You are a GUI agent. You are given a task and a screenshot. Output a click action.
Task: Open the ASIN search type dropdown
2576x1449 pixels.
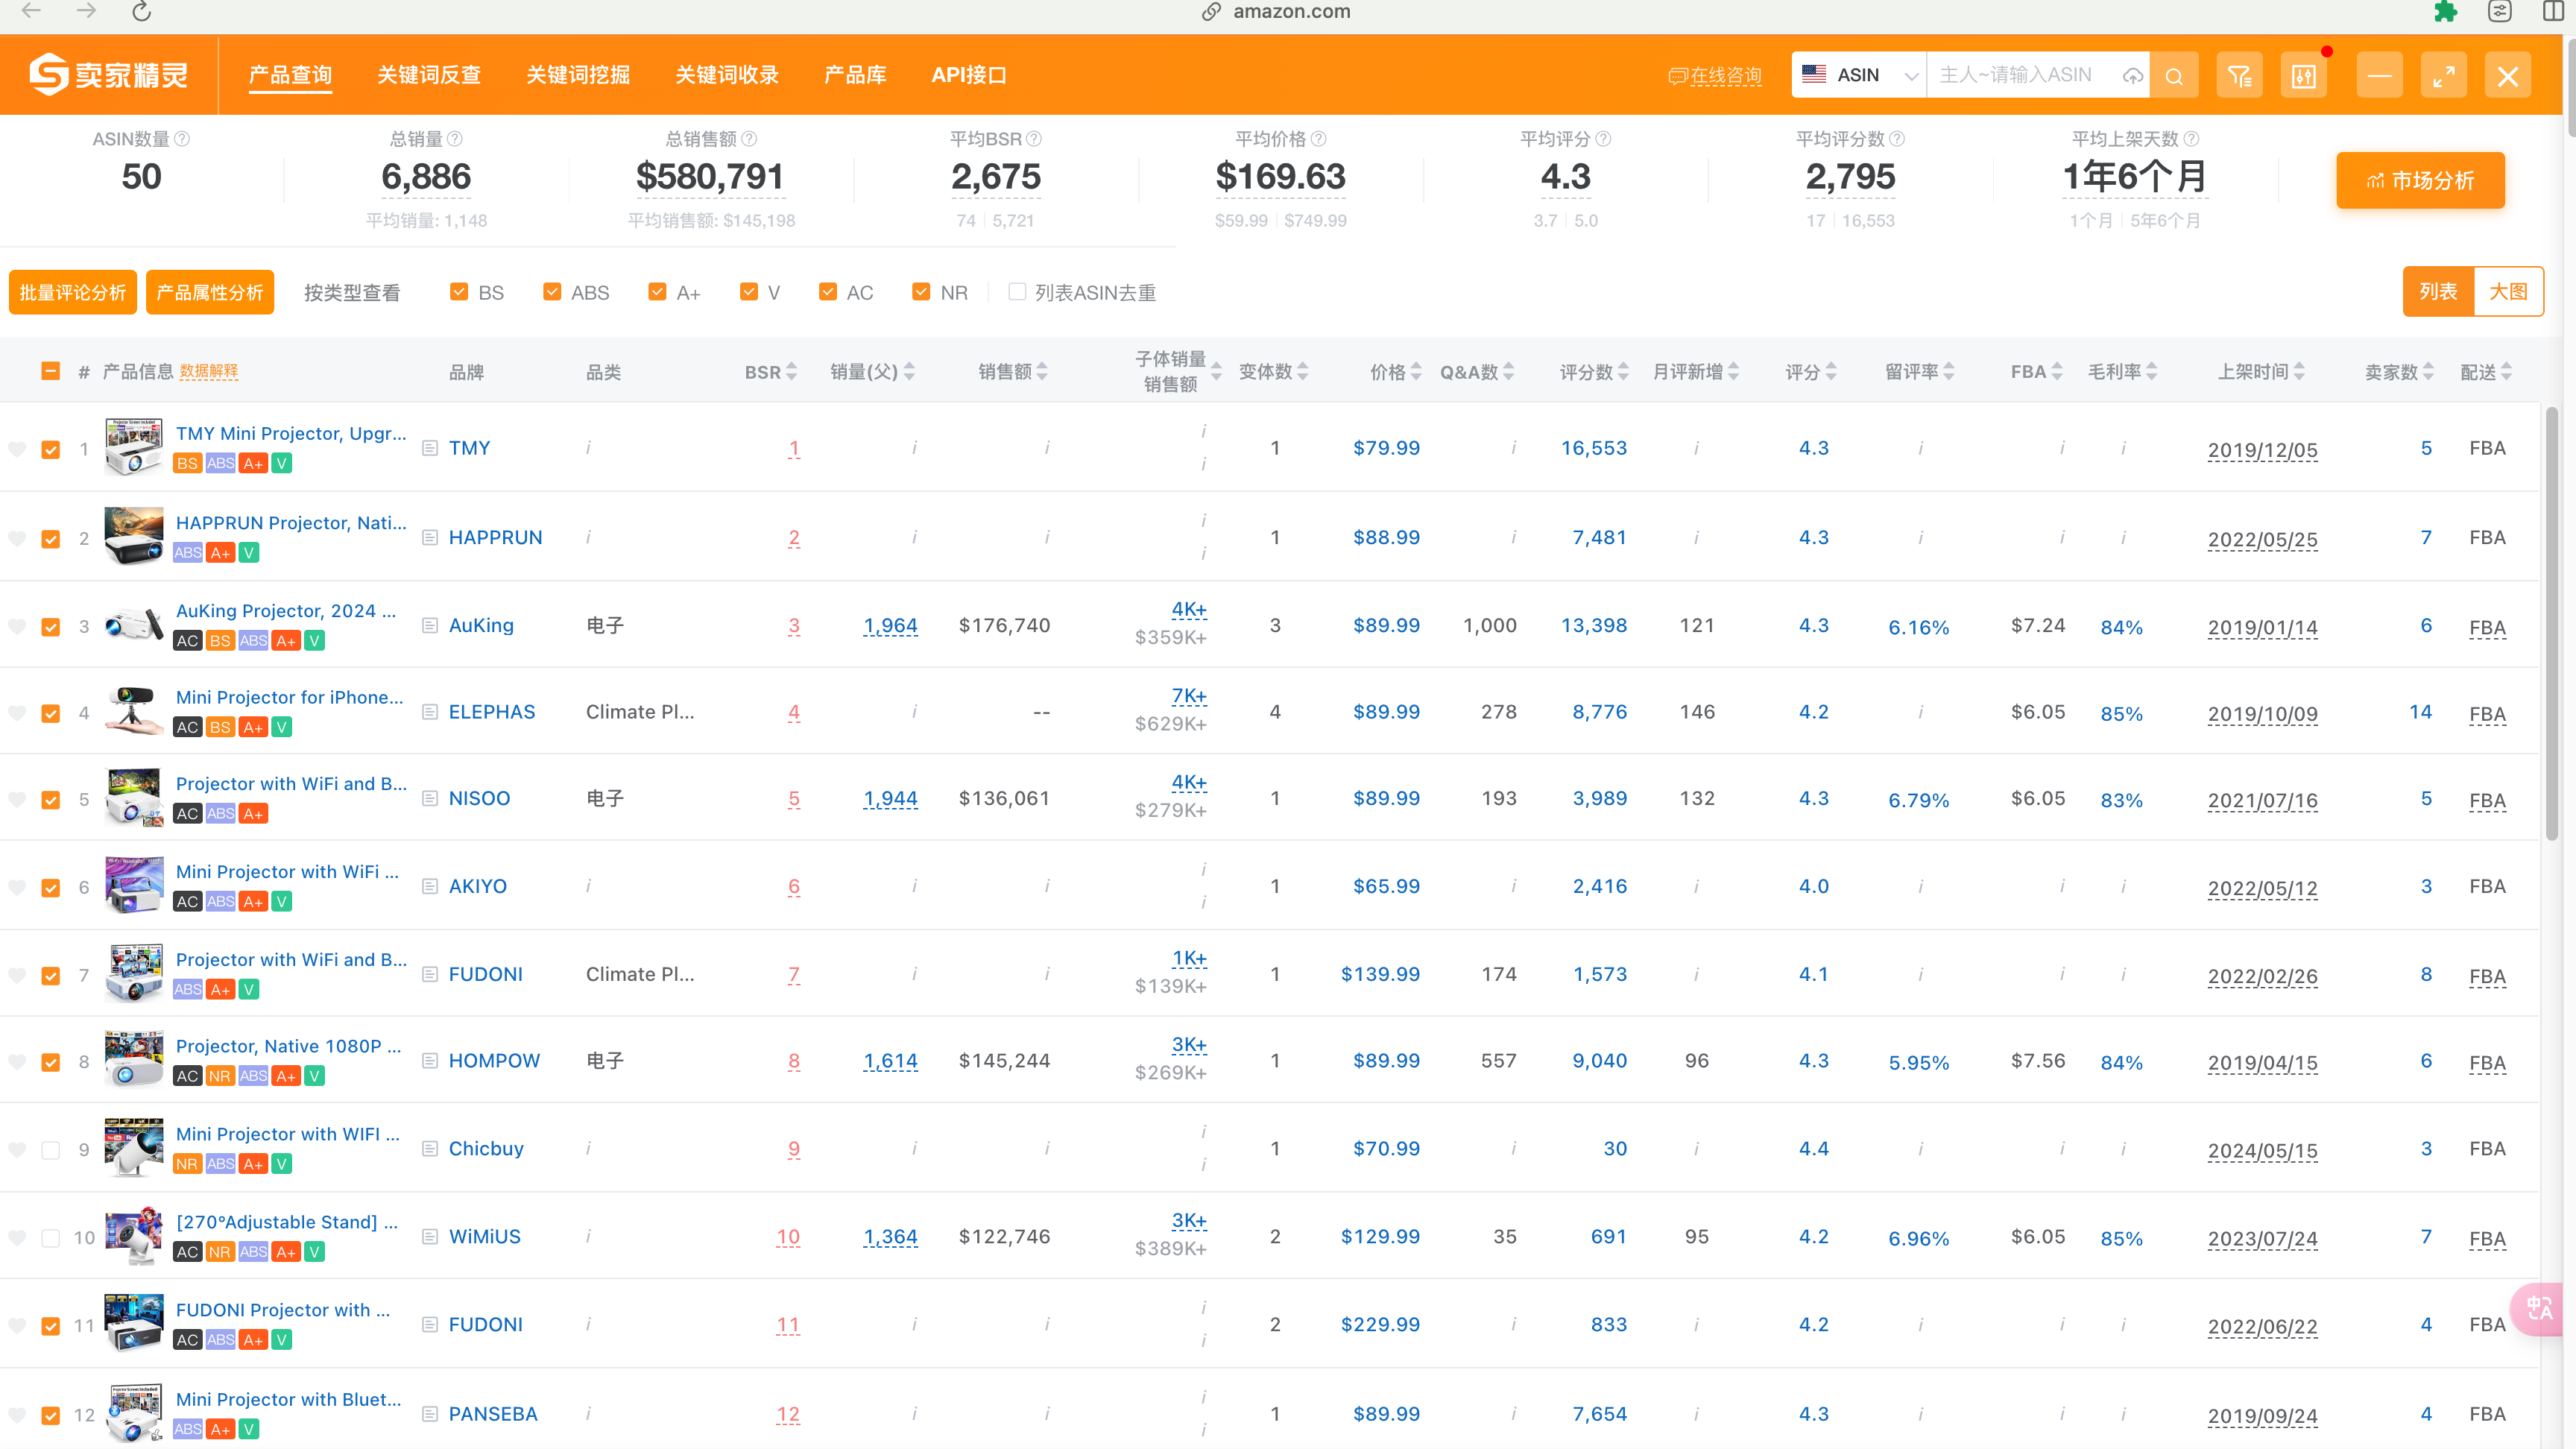[1860, 75]
